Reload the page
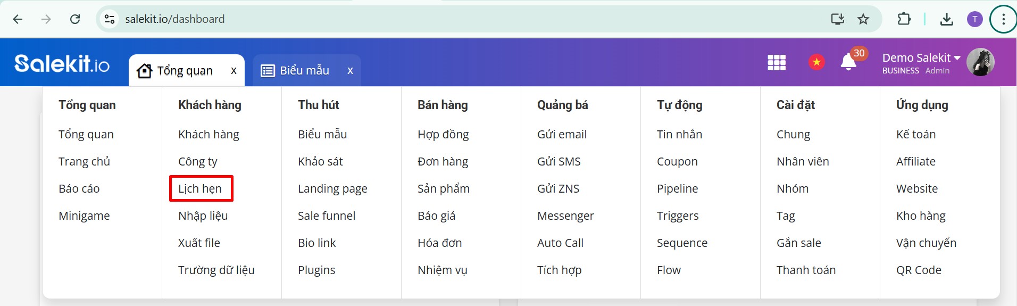 (x=75, y=19)
